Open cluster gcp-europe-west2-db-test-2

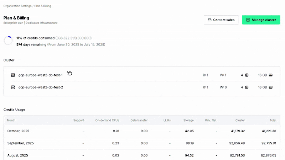(40, 87)
